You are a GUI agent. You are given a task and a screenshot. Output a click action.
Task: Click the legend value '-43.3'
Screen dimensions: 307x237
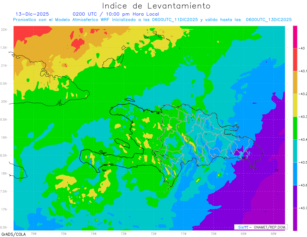[303, 117]
